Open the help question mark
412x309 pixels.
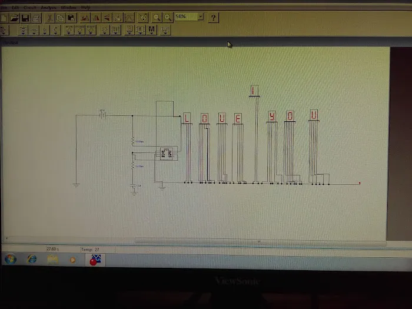(213, 18)
